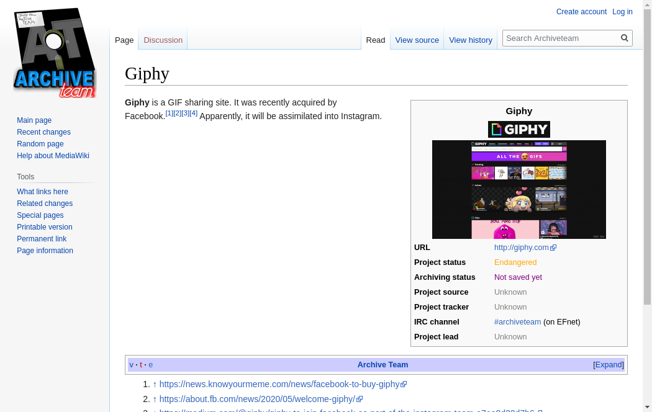Click the GIPHY logo image in infobox
Image resolution: width=652 pixels, height=412 pixels.
tap(518, 129)
